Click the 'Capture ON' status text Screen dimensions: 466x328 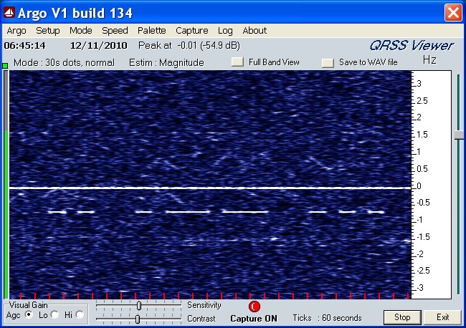(254, 319)
